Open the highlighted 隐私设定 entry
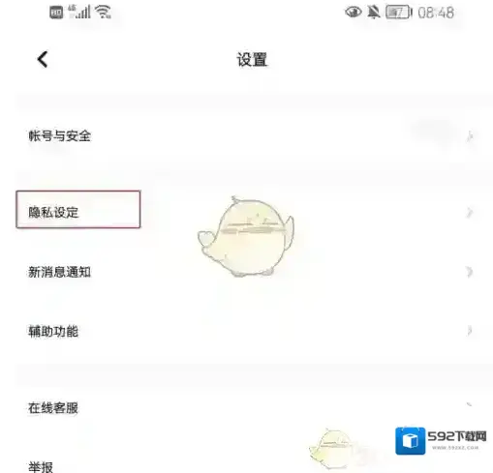493x473 pixels. 78,209
